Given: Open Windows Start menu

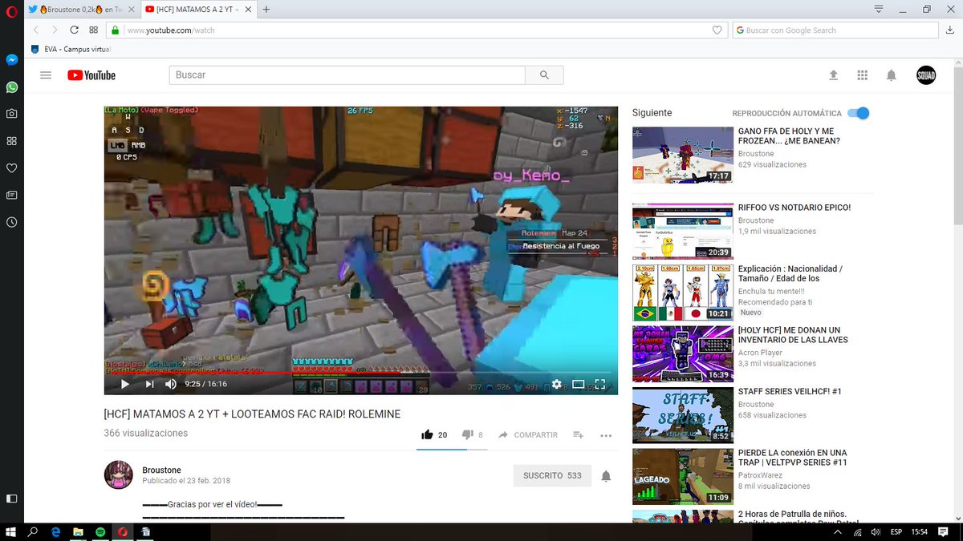Looking at the screenshot, I should pyautogui.click(x=11, y=531).
